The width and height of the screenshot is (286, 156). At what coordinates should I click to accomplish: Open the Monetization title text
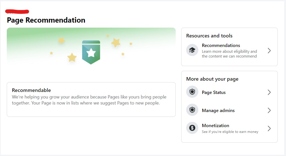pyautogui.click(x=215, y=126)
